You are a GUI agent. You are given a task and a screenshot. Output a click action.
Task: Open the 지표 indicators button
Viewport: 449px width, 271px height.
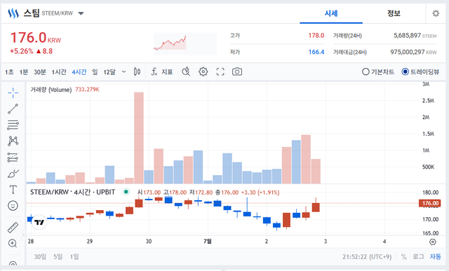click(x=162, y=71)
